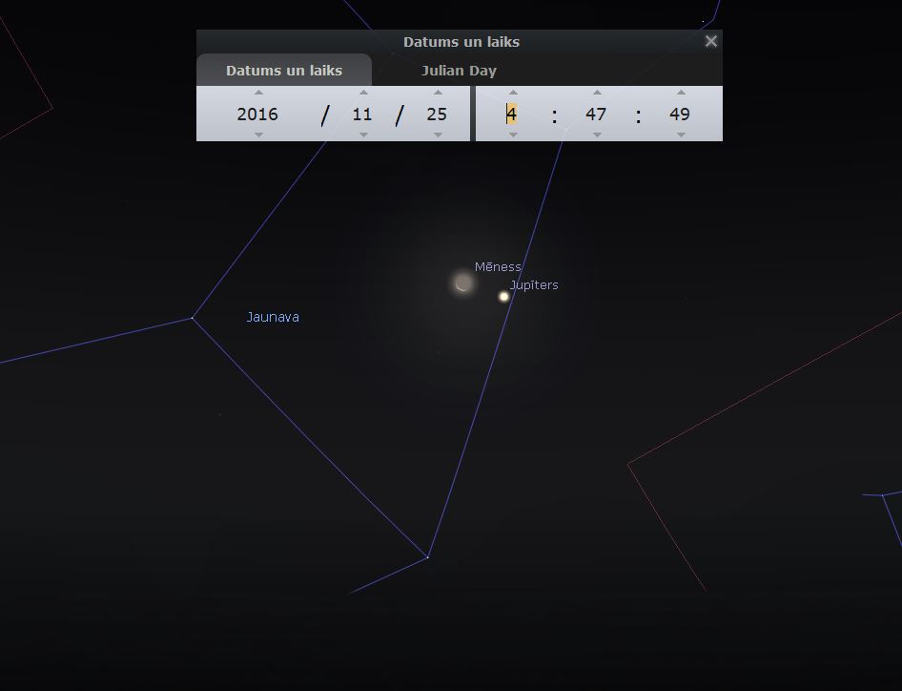Decrease the month value with down arrow
902x691 pixels.
(363, 135)
